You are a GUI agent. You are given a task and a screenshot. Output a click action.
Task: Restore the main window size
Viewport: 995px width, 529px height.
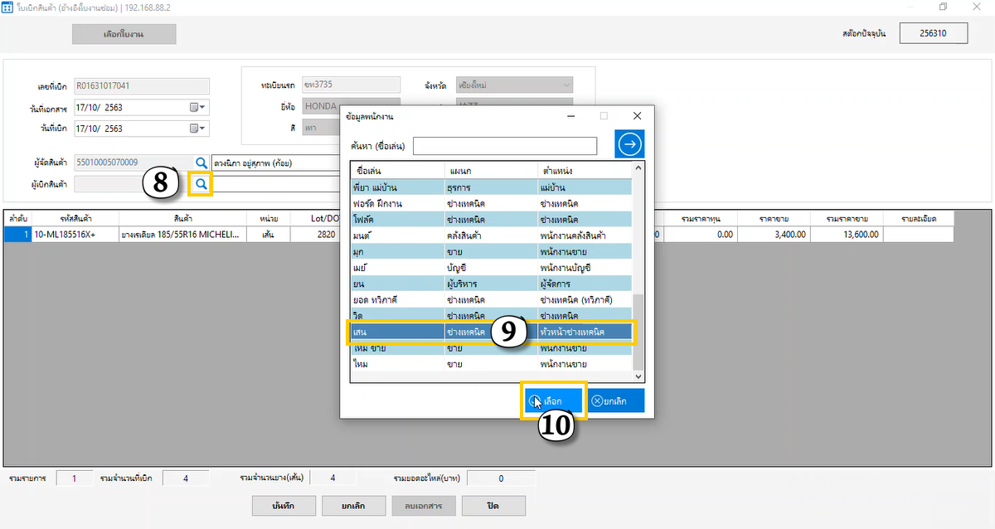click(943, 7)
